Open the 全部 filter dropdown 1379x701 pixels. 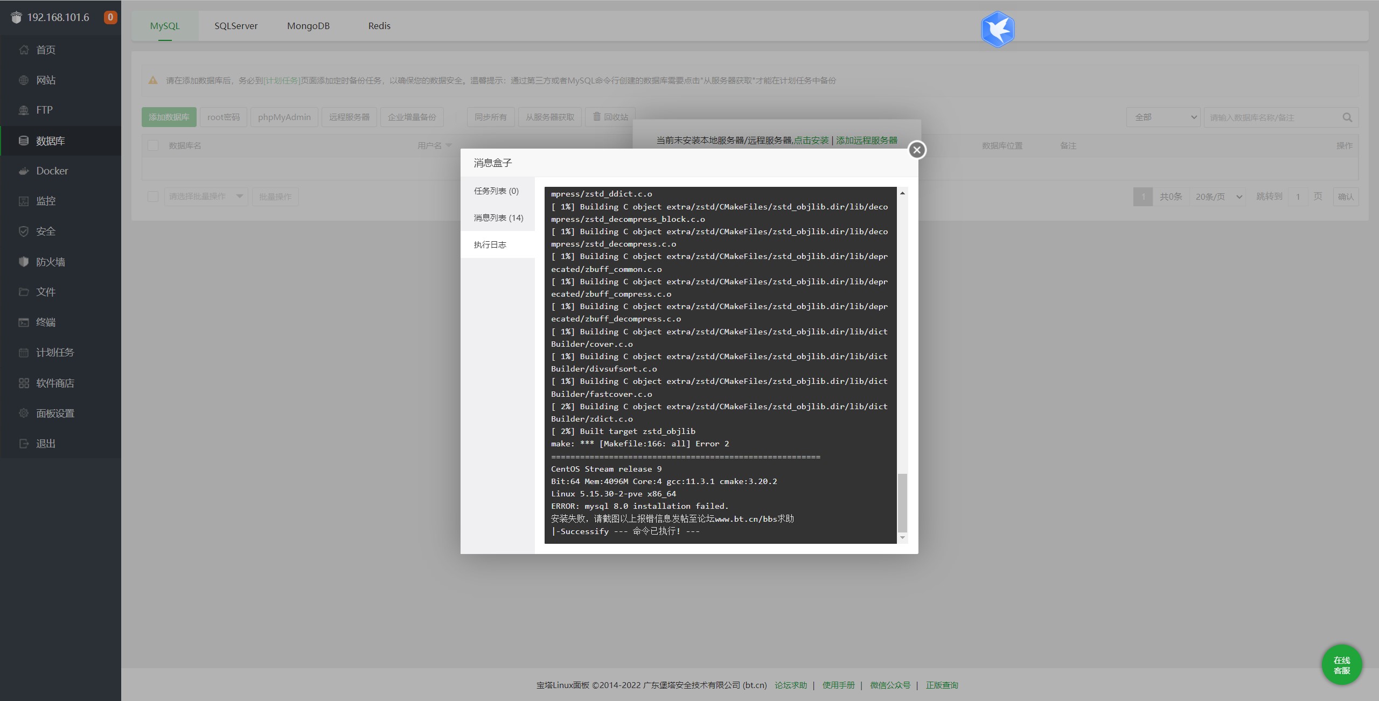pyautogui.click(x=1164, y=117)
